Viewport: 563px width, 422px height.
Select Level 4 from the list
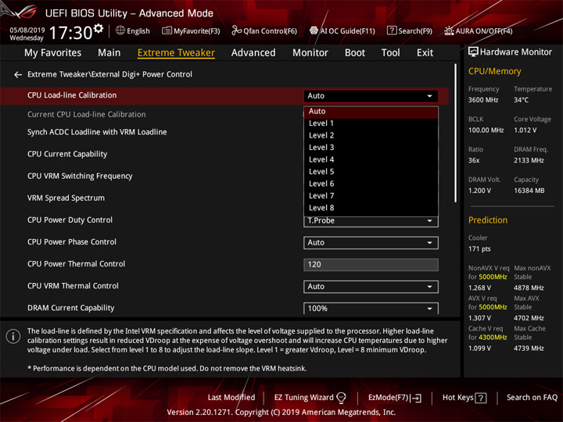point(371,159)
